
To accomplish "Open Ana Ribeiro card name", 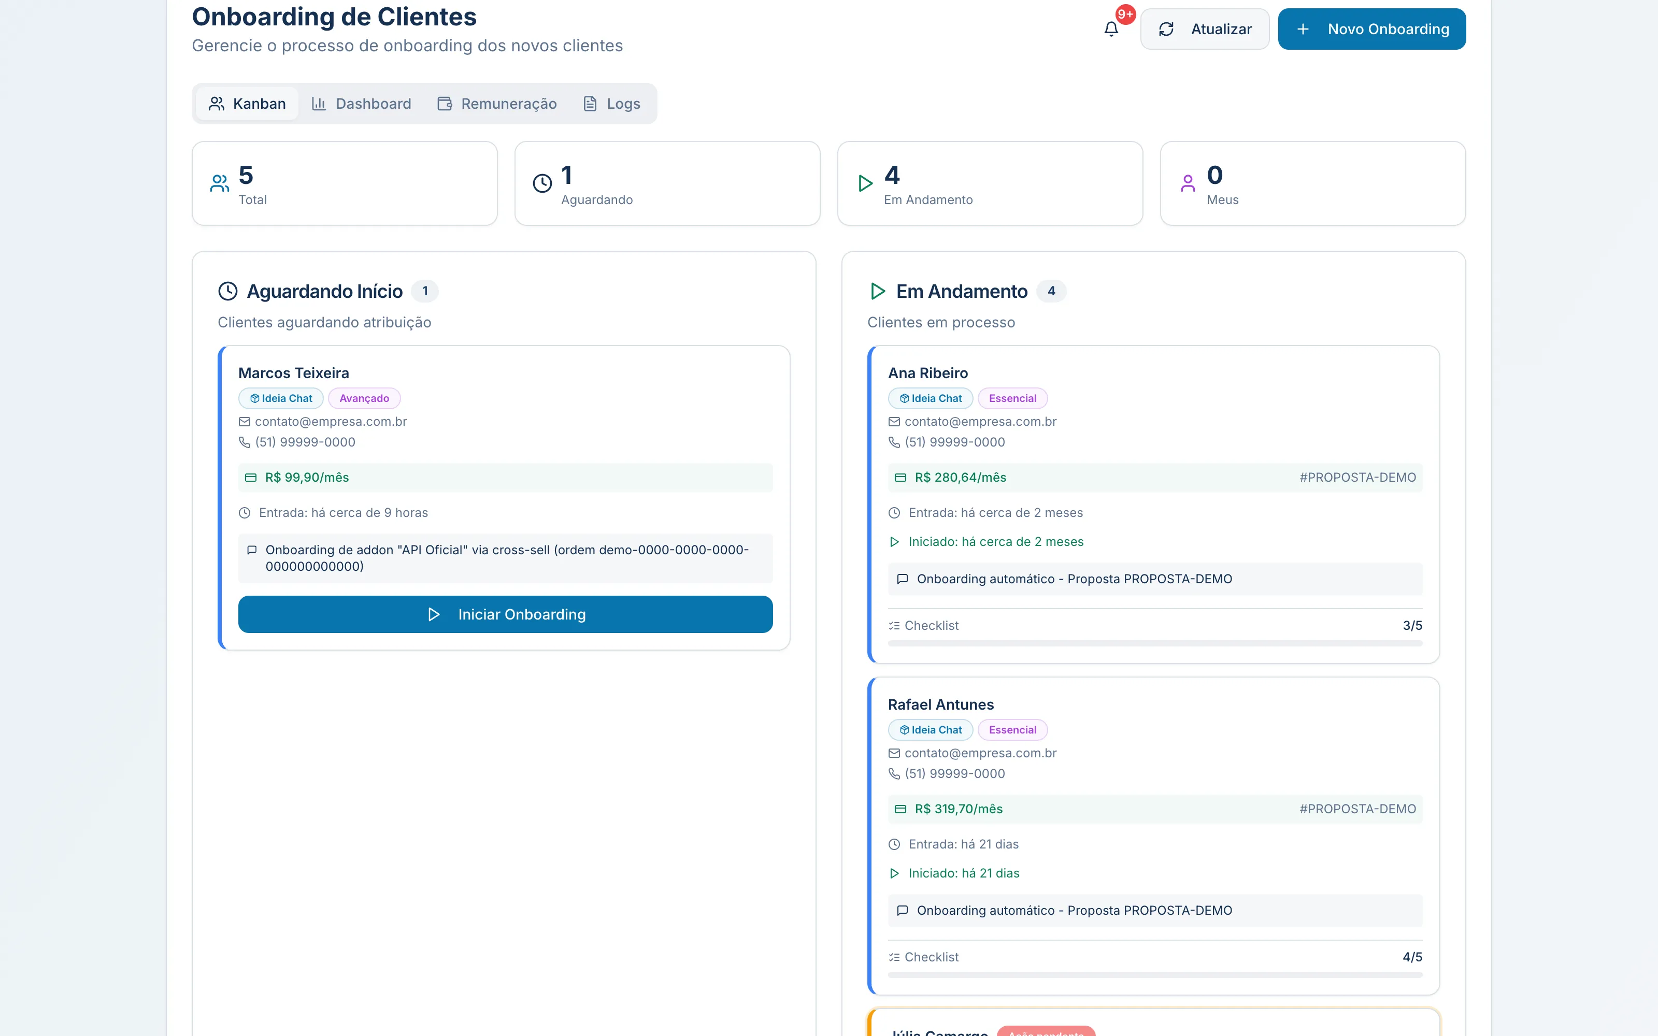I will point(927,373).
